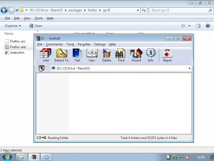Expand the view options dropdown arrow
Screen dimensions: 214x161
(x=189, y=26)
